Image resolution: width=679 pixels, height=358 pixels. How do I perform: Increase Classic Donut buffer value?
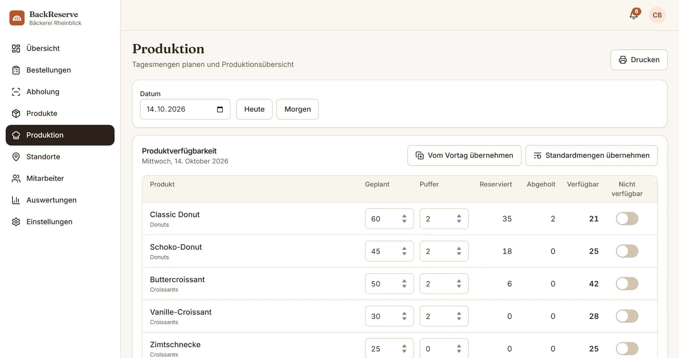459,216
